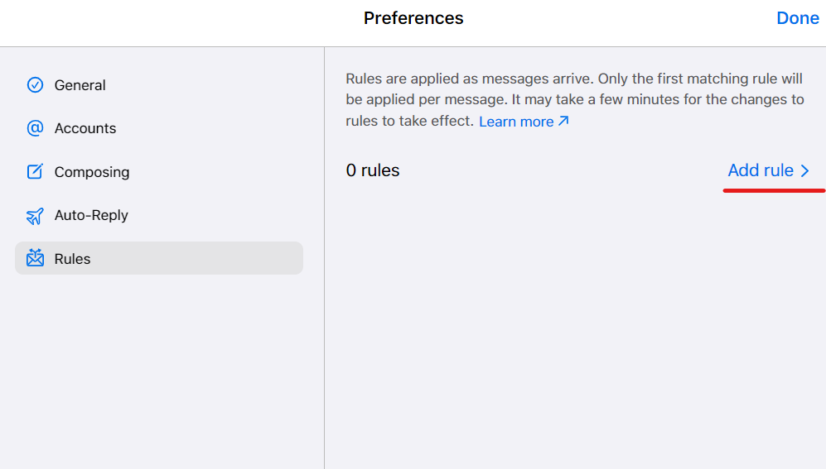Click the Rules envelope icon
Viewport: 826px width, 469px height.
[x=35, y=258]
